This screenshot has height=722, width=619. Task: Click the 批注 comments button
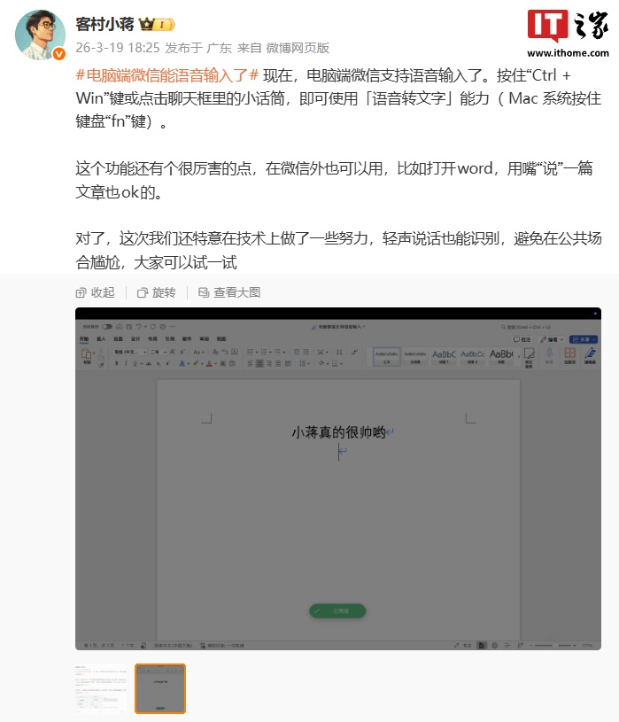[522, 339]
